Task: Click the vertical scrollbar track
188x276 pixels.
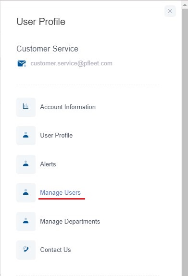Action: tap(185, 142)
